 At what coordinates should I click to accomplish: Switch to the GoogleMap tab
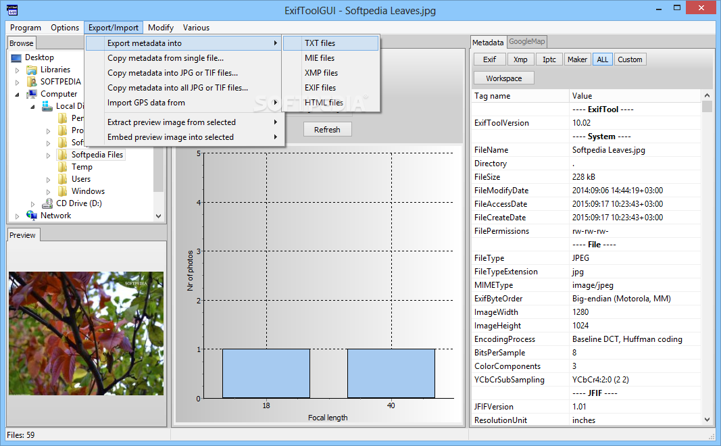527,42
